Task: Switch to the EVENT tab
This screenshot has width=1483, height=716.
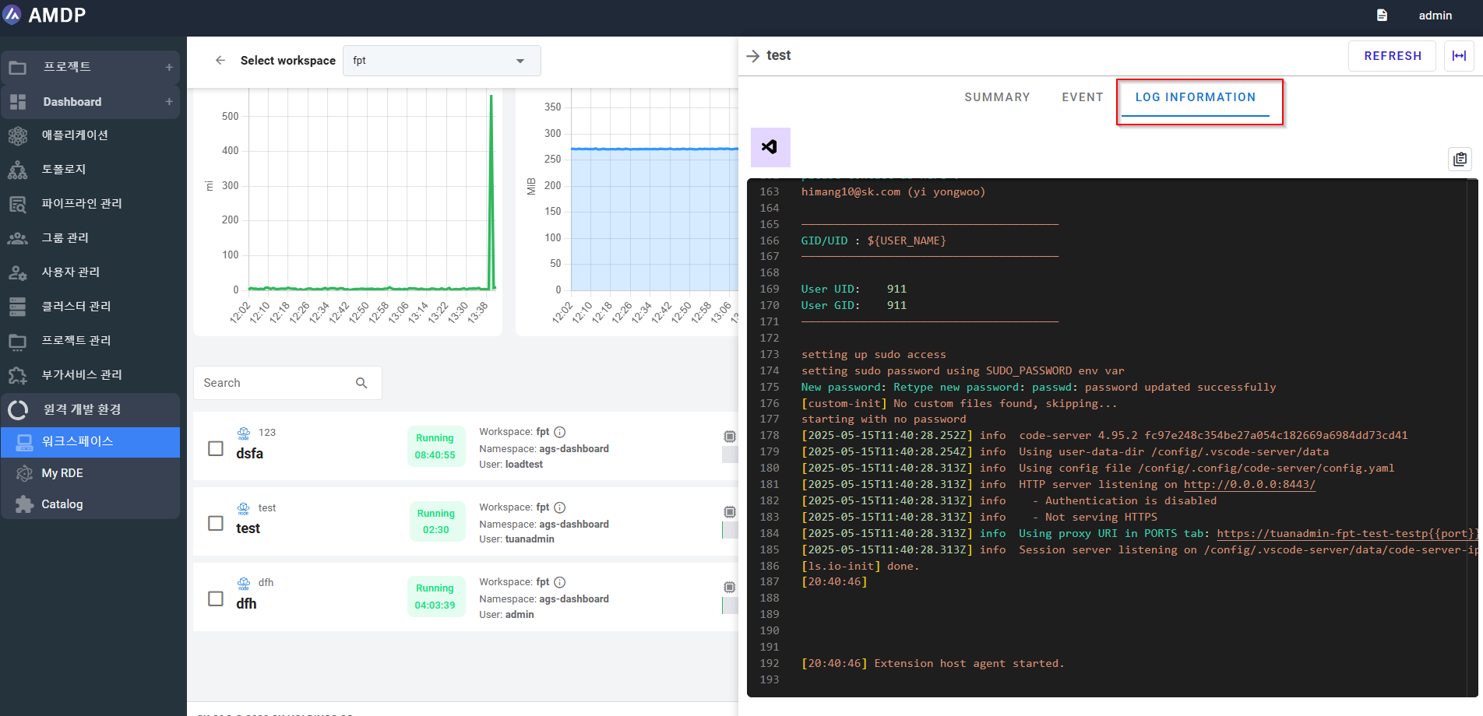Action: 1083,97
